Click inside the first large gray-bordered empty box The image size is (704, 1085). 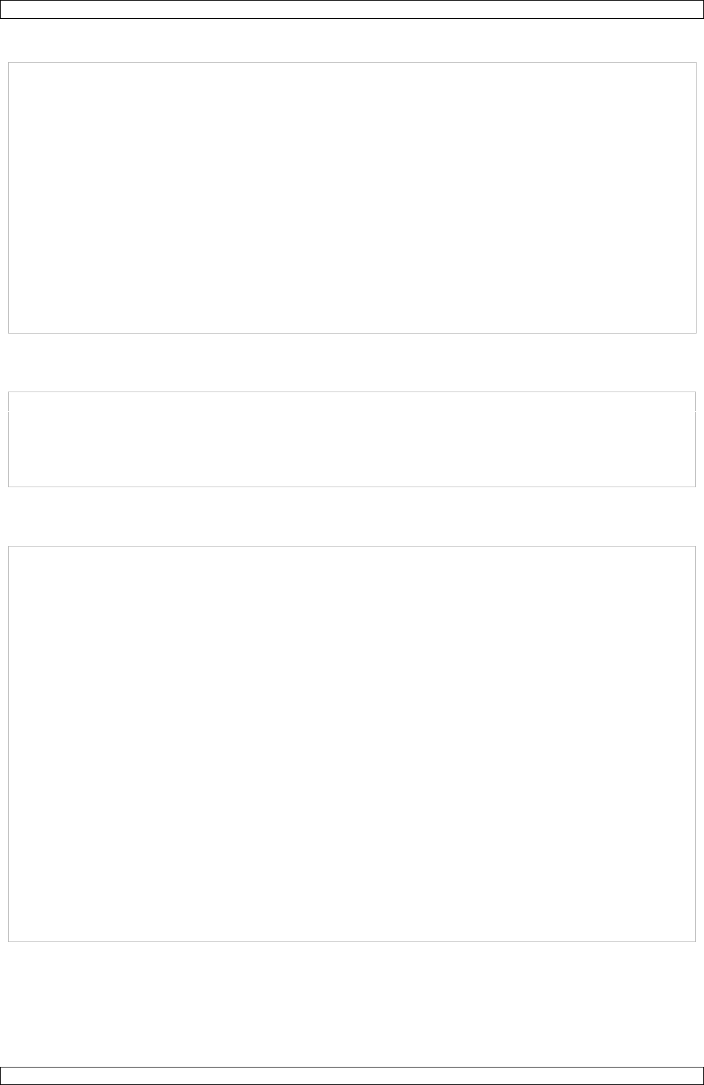coord(352,197)
